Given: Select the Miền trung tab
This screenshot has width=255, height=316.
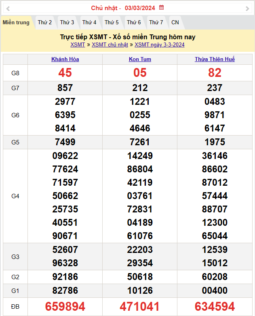Looking at the screenshot, I should [16, 22].
